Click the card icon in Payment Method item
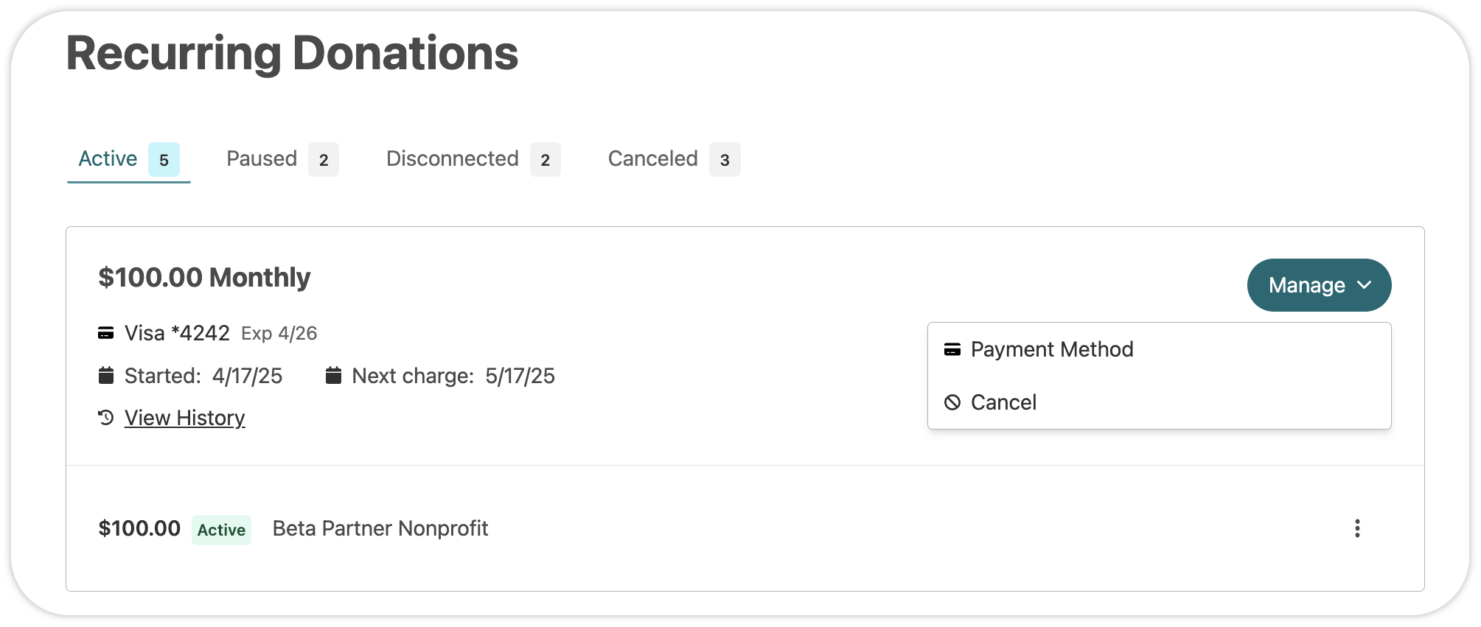Viewport: 1481px width, 627px height. pyautogui.click(x=952, y=349)
